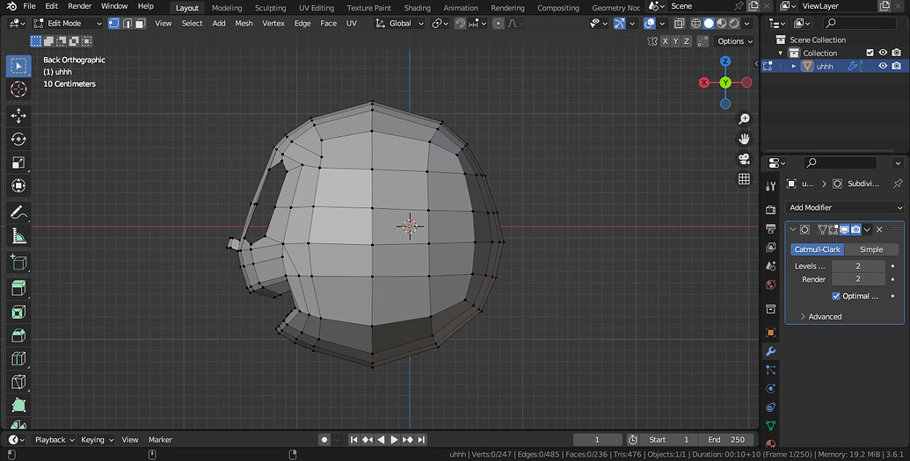Select the Knife tool

click(18, 382)
